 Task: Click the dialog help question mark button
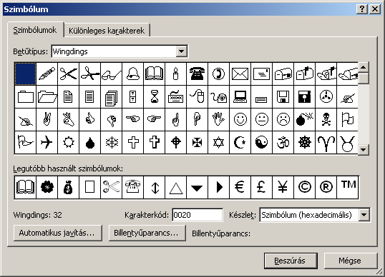click(x=362, y=9)
